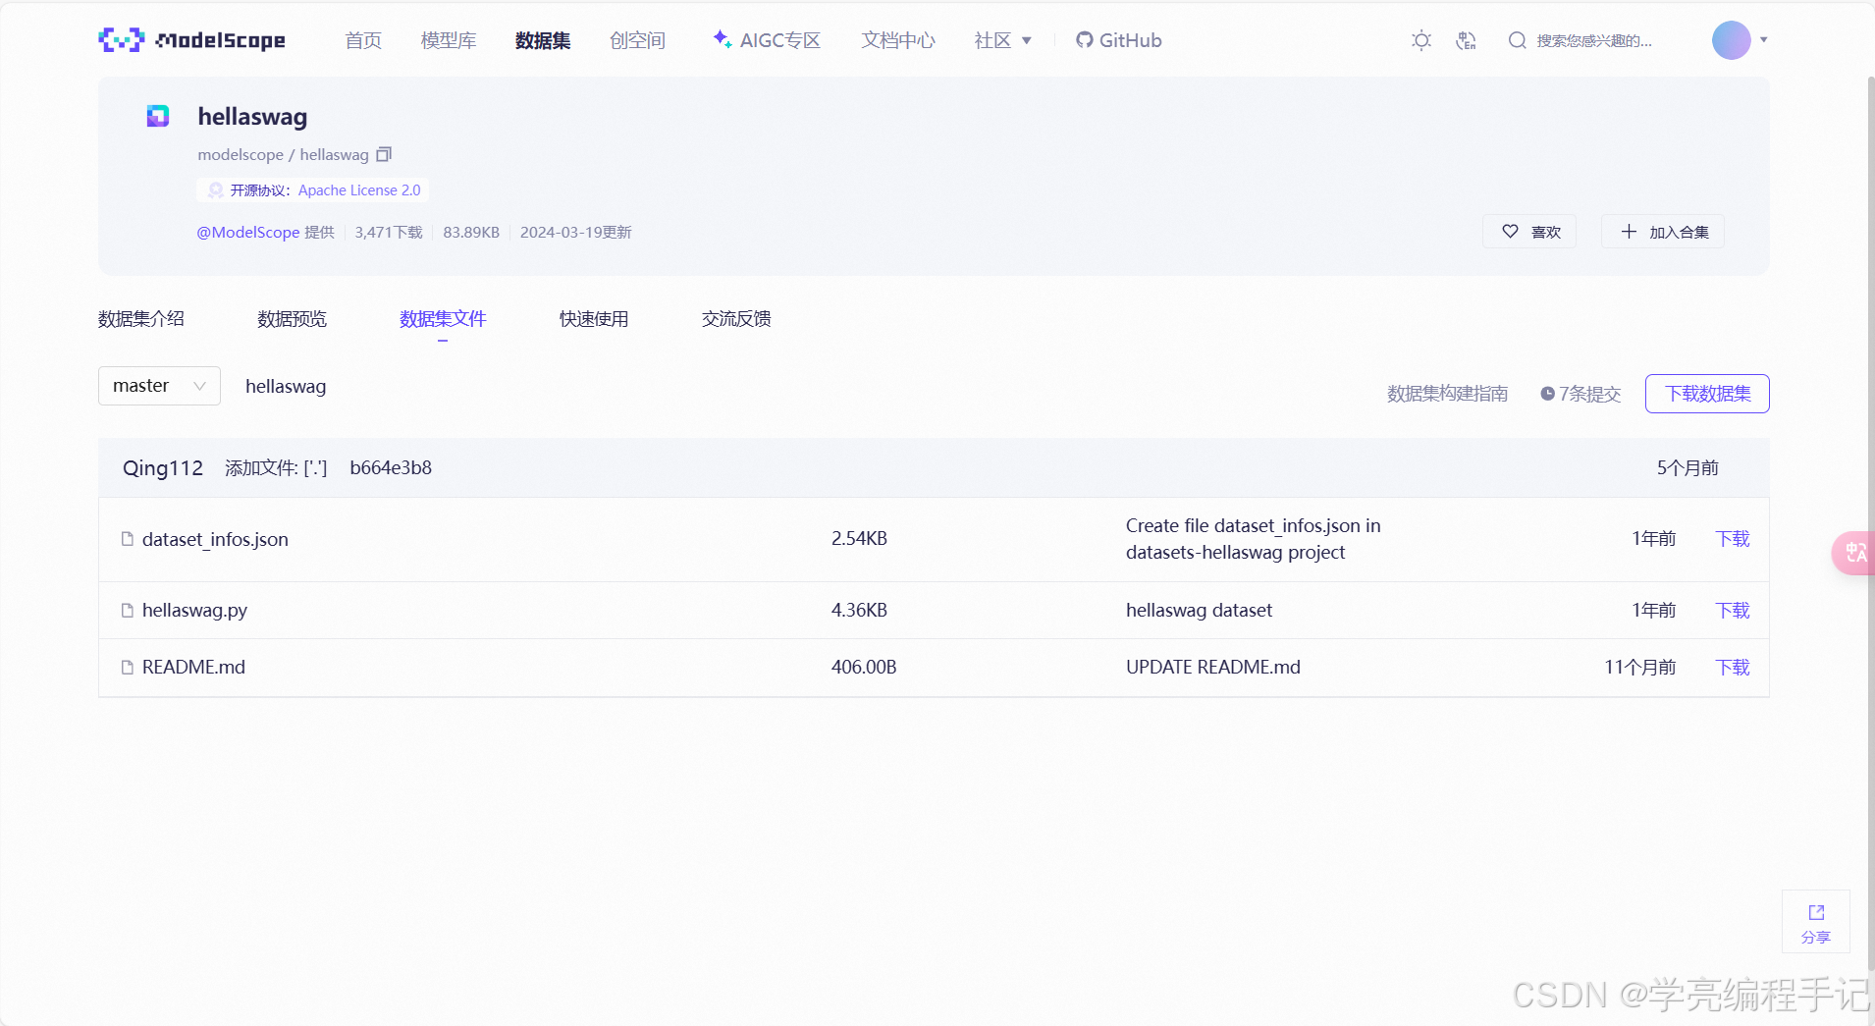Screen dimensions: 1875x1026
Task: Expand the 社区 dropdown in the navbar
Action: click(x=1001, y=40)
